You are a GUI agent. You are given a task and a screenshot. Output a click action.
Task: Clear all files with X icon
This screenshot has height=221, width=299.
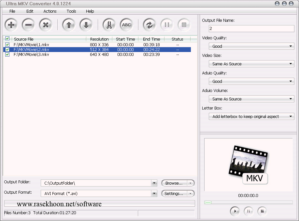click(46, 25)
